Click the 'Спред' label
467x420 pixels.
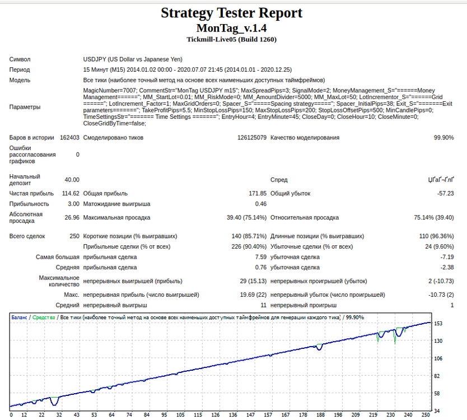pyautogui.click(x=279, y=180)
